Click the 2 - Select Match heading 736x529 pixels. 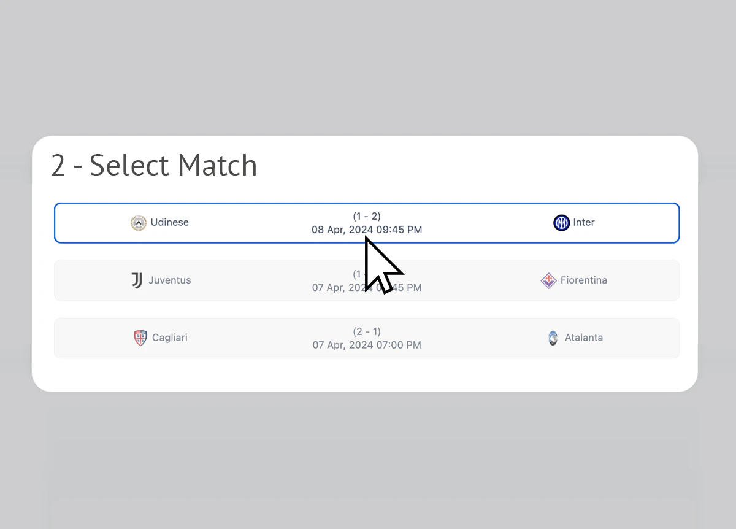tap(153, 164)
